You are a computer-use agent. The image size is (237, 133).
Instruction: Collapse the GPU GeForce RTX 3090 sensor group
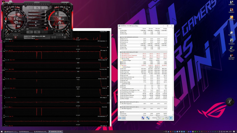point(119,52)
